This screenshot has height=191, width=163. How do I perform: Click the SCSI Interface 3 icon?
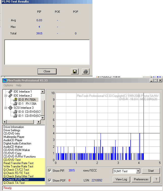tap(10, 108)
